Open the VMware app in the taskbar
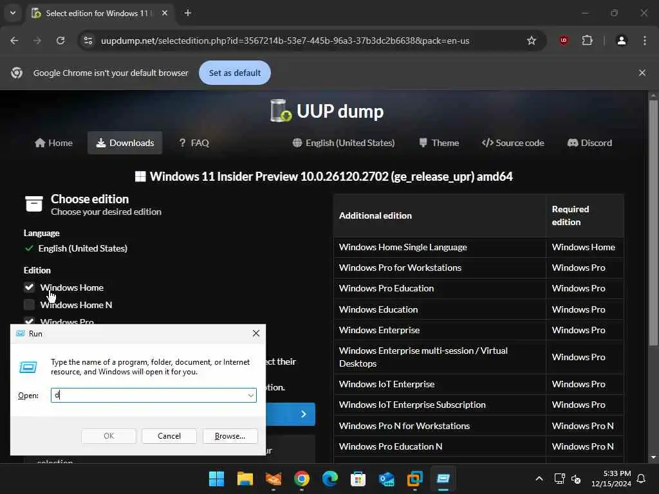 point(415,479)
